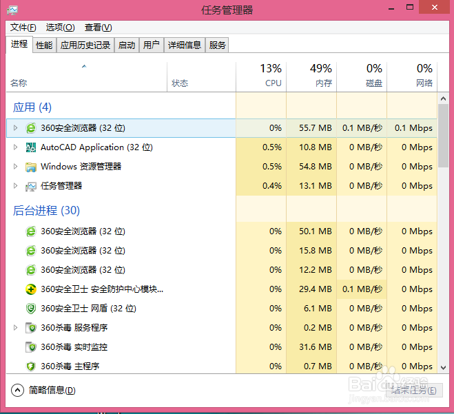
Task: Click icon of 360安全浏览器 using 50.1 MB
Action: click(31, 231)
